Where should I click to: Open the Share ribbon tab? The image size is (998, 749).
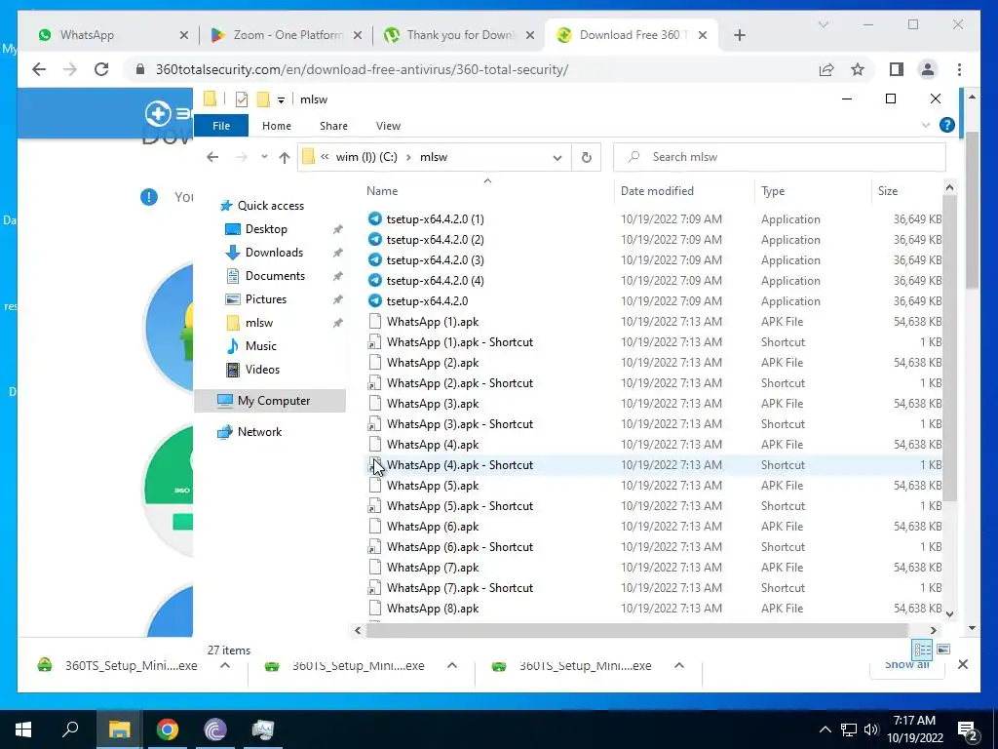click(x=333, y=126)
